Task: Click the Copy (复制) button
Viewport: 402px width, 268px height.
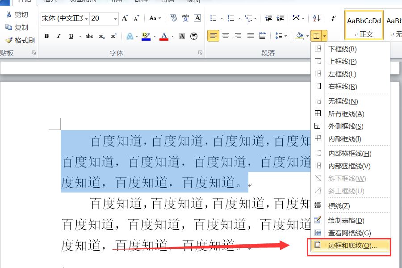Action: pyautogui.click(x=17, y=27)
